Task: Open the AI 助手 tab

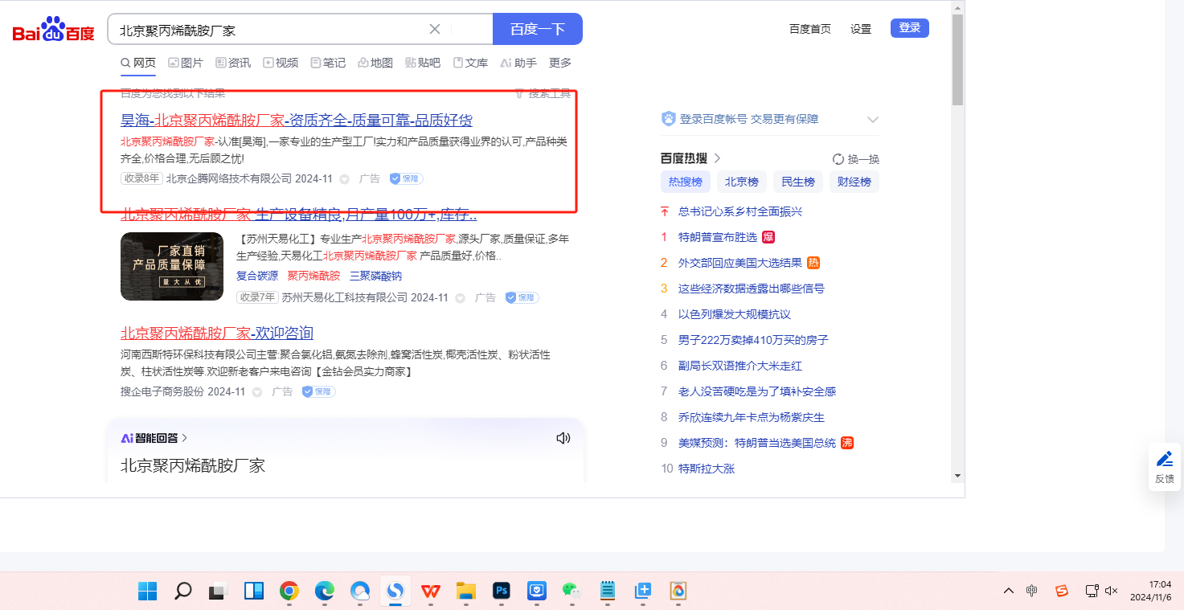Action: (518, 63)
